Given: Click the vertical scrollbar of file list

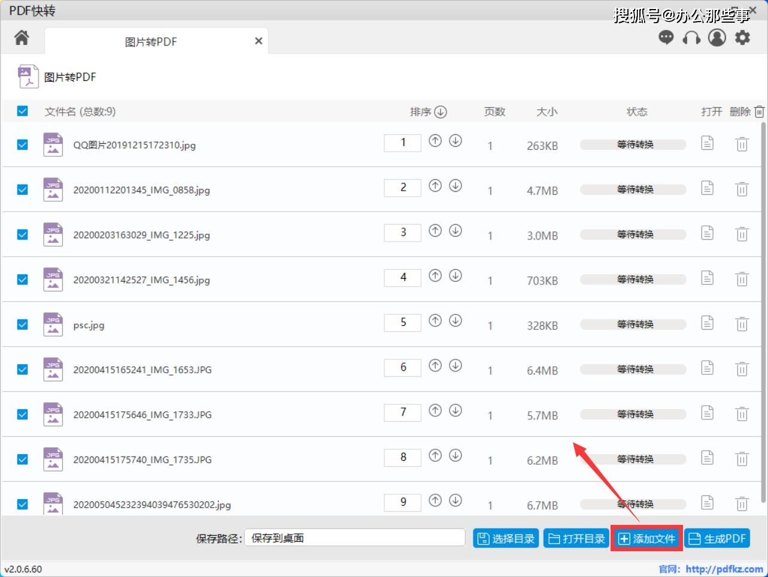Looking at the screenshot, I should (x=763, y=312).
